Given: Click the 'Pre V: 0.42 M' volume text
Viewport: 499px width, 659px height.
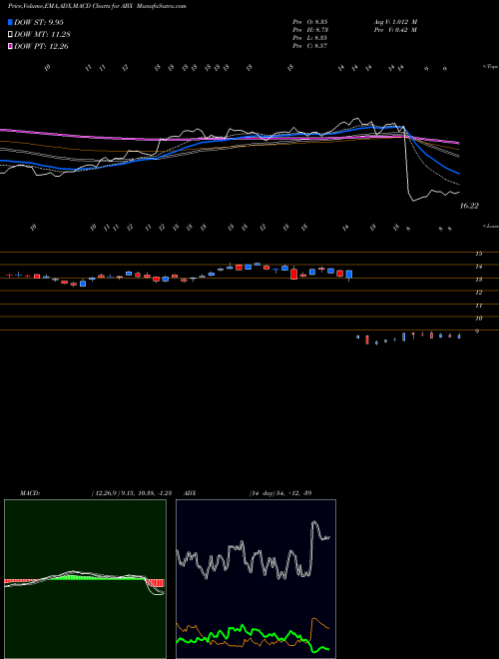Looking at the screenshot, I should 395,30.
